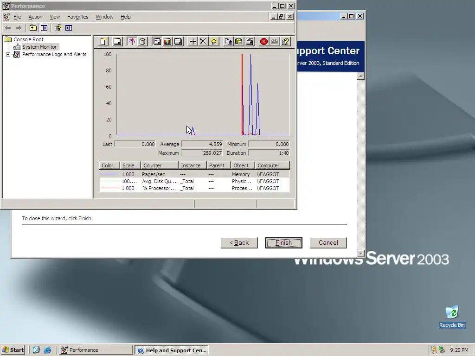
Task: Open the Help menu
Action: [125, 17]
